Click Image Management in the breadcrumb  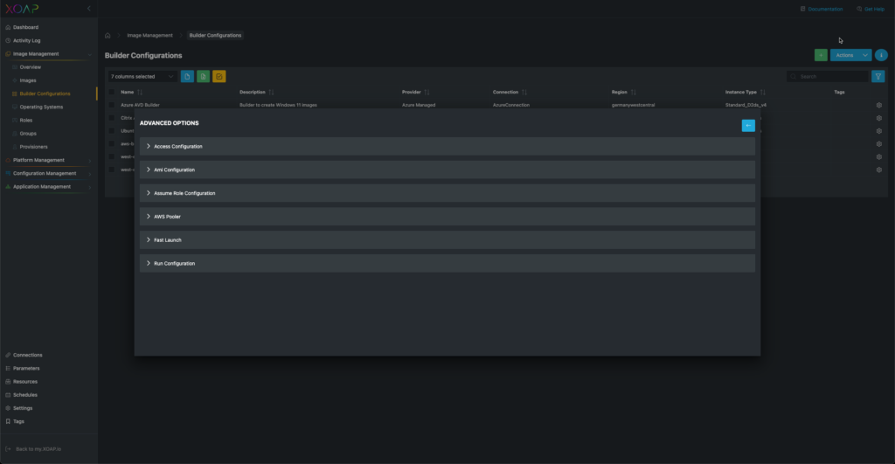pyautogui.click(x=149, y=35)
